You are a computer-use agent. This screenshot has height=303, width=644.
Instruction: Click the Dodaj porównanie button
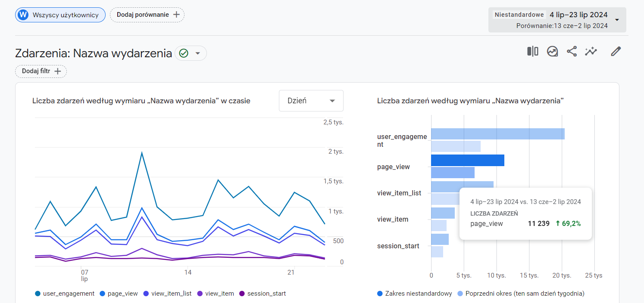click(147, 15)
